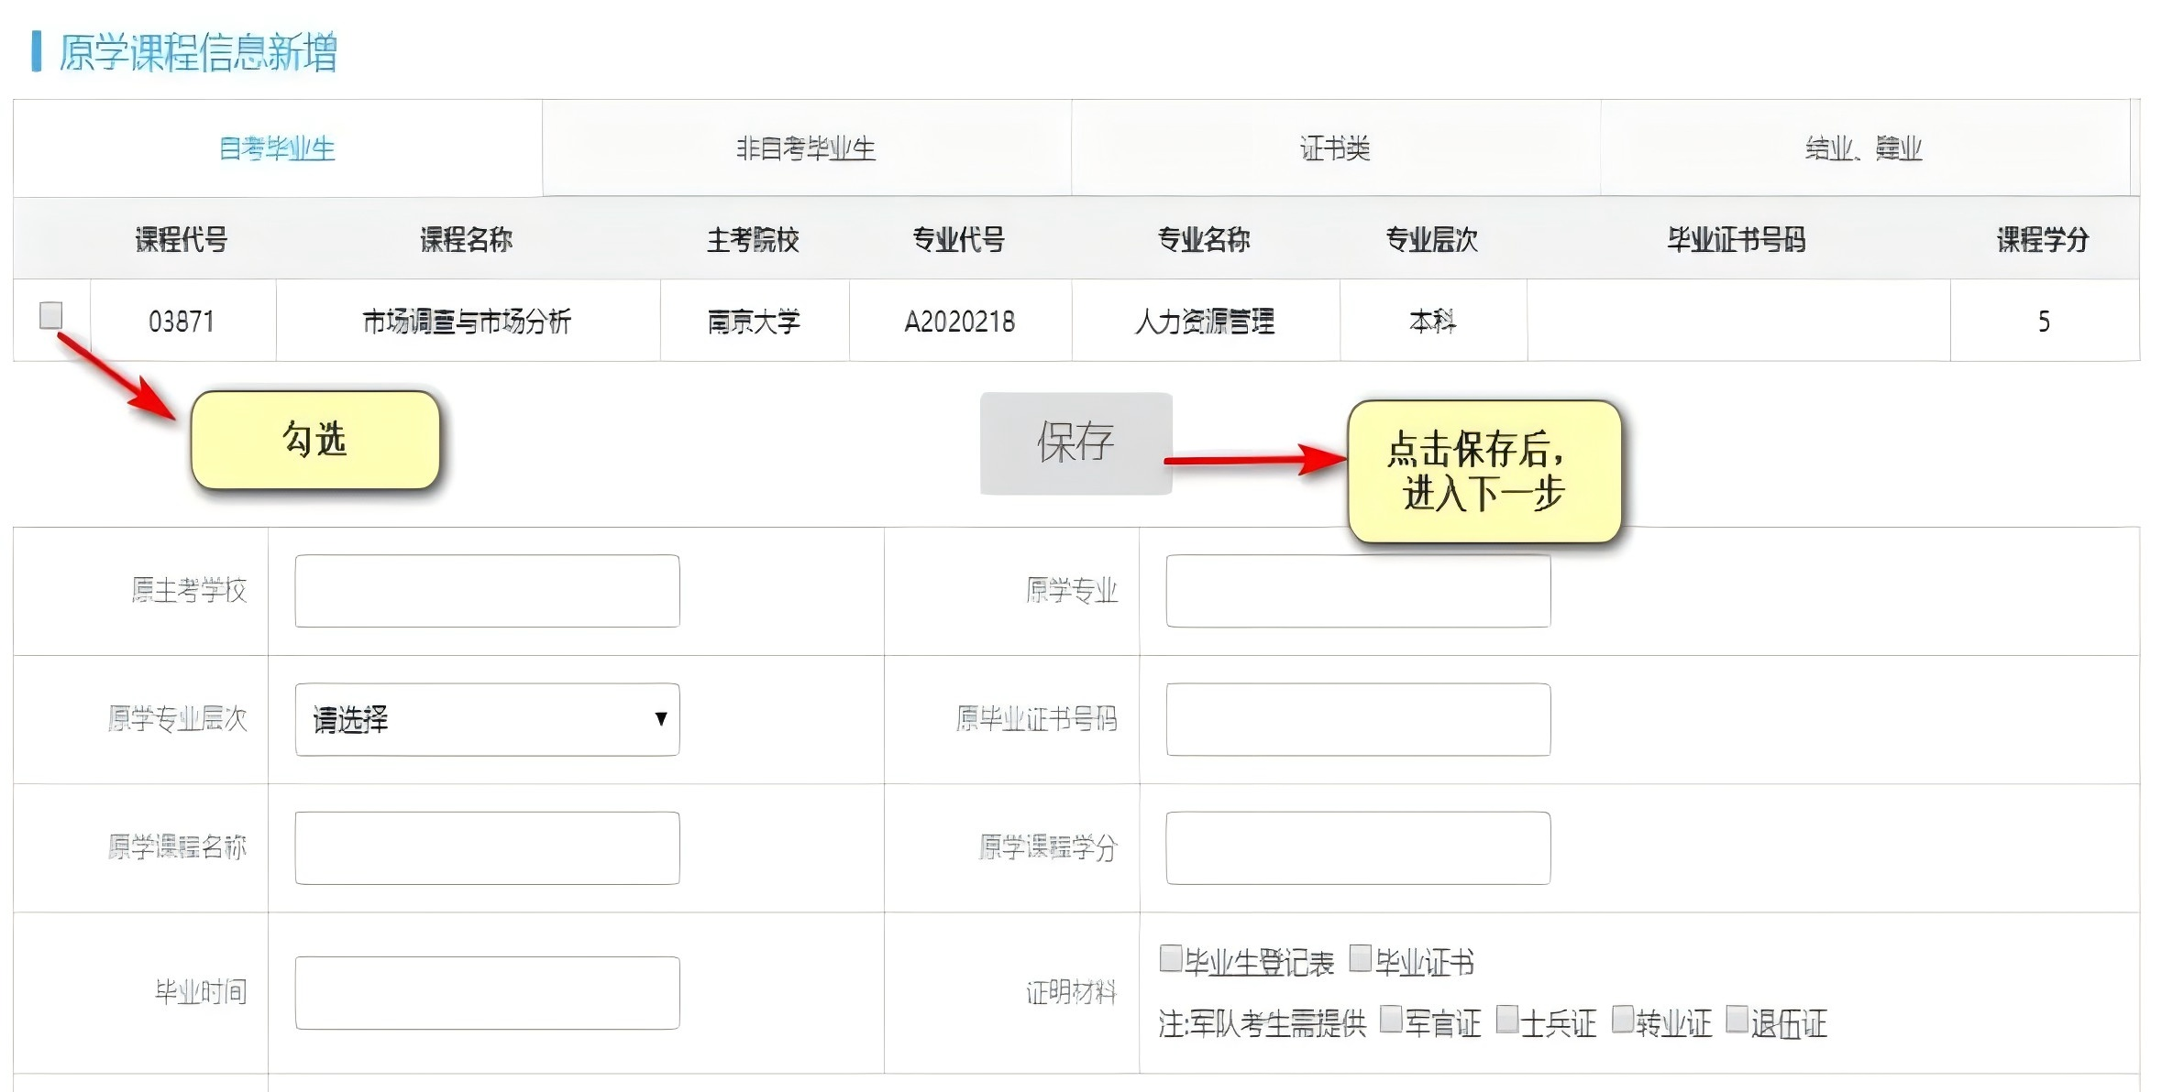
Task: Click into the 原学专业 text box
Action: [x=1358, y=591]
